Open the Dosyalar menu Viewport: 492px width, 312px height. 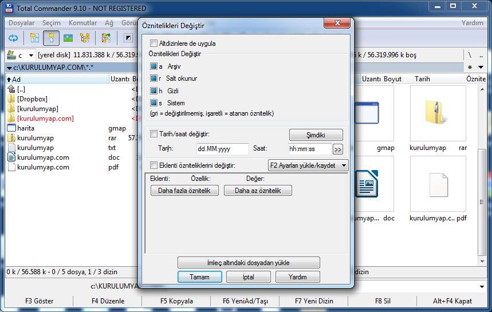coord(21,23)
